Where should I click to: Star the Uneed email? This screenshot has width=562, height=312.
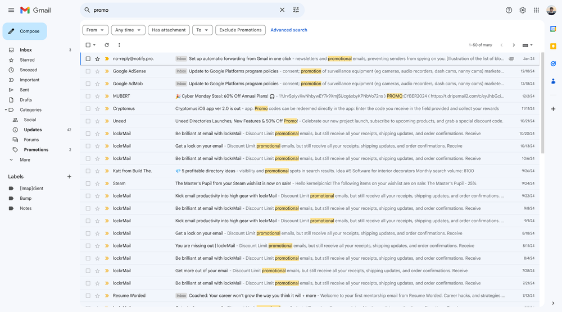[x=97, y=121]
